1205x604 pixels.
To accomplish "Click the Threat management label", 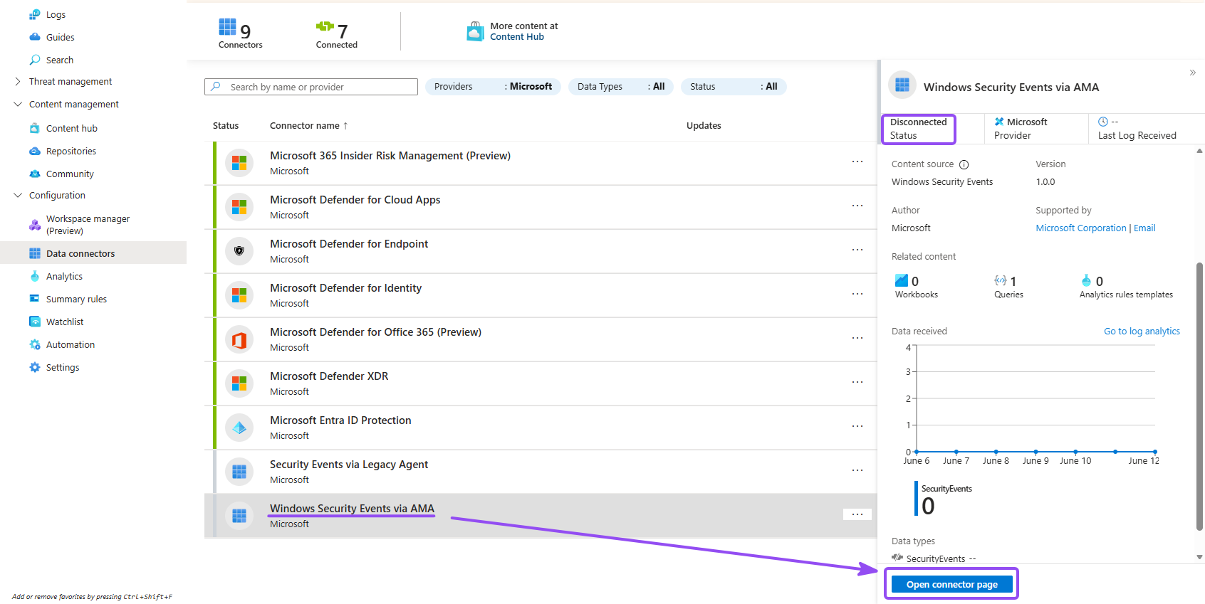I will pyautogui.click(x=71, y=81).
